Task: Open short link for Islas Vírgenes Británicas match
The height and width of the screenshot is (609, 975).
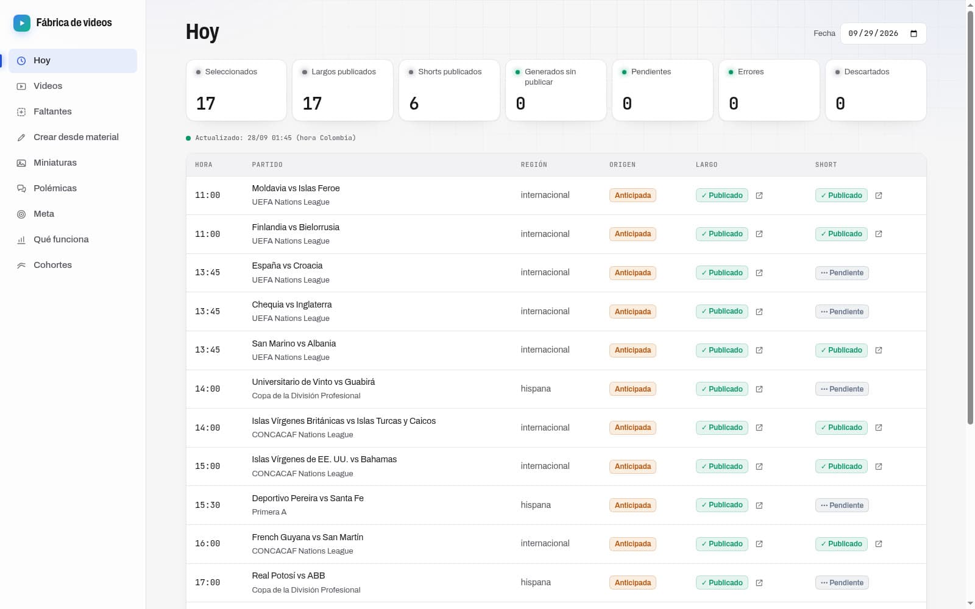Action: pyautogui.click(x=879, y=428)
